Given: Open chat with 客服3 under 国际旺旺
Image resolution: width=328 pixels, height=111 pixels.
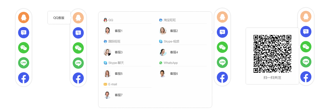Looking at the screenshot, I should coord(113,52).
